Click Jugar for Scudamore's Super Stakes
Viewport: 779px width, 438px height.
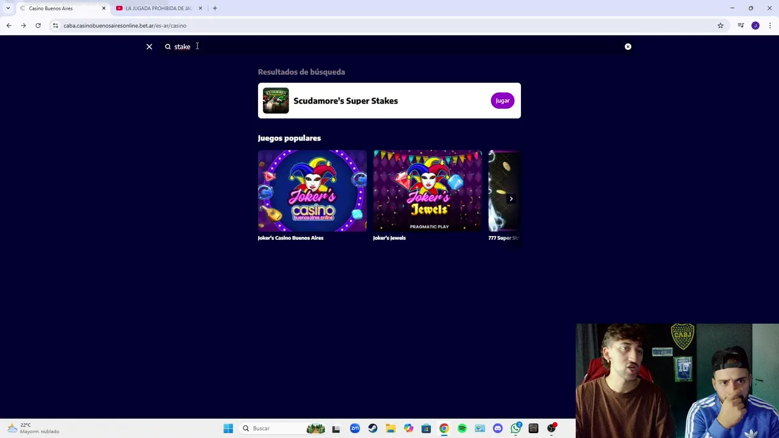click(502, 101)
